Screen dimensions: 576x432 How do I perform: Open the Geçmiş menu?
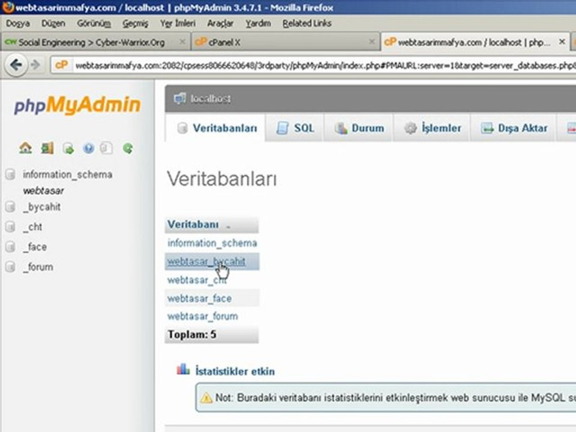[135, 23]
